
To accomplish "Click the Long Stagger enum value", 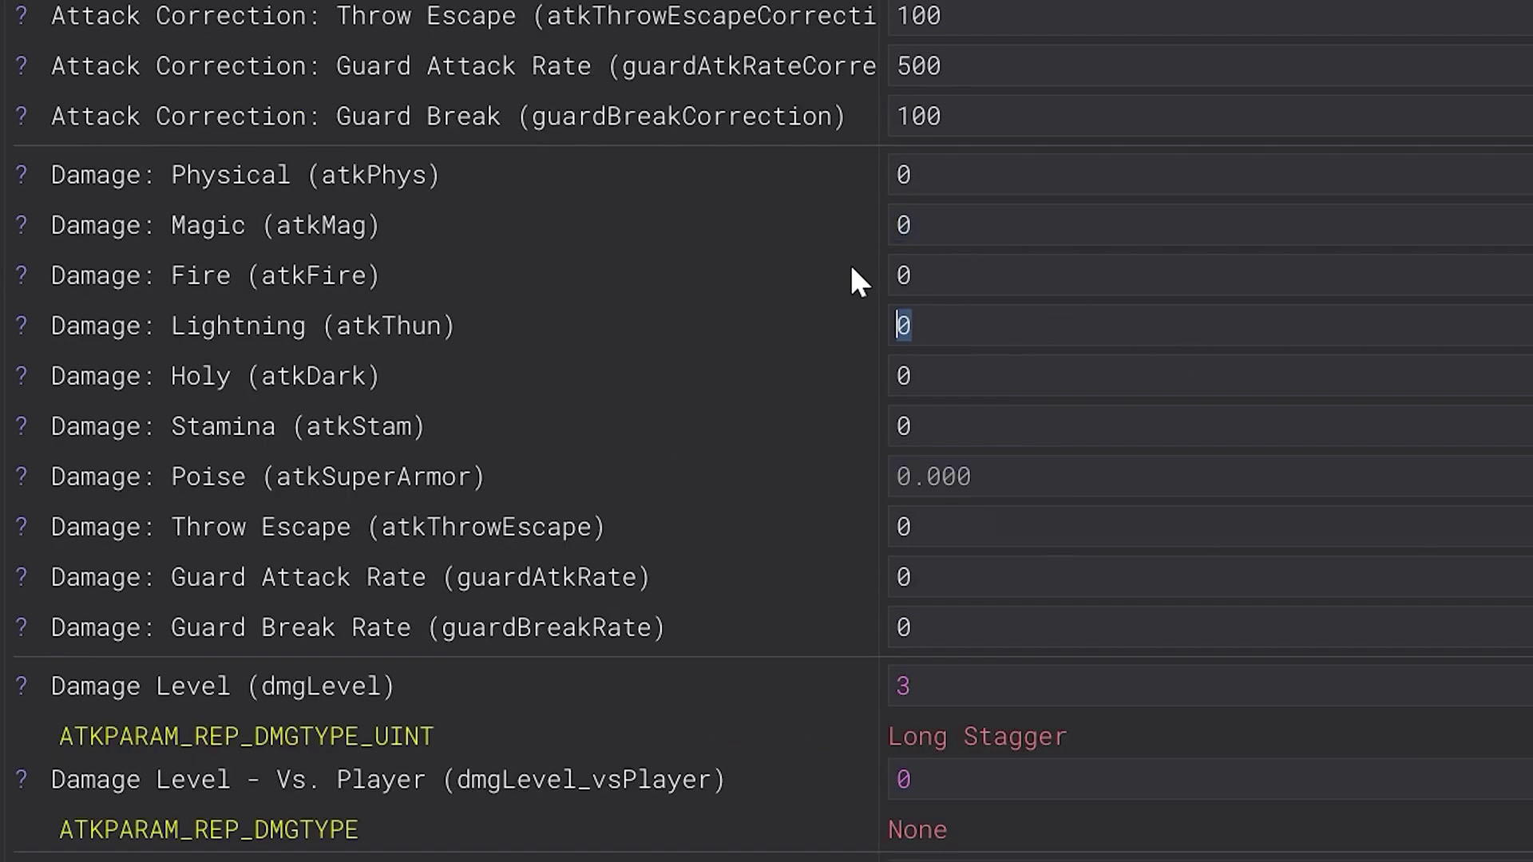I will (x=977, y=736).
